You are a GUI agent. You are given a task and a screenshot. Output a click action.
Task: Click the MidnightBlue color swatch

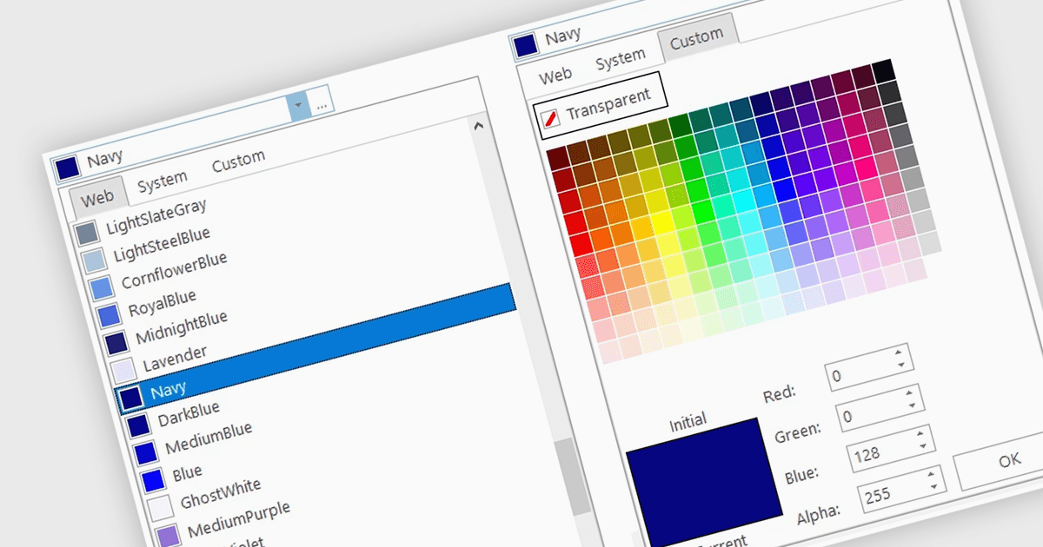point(116,343)
